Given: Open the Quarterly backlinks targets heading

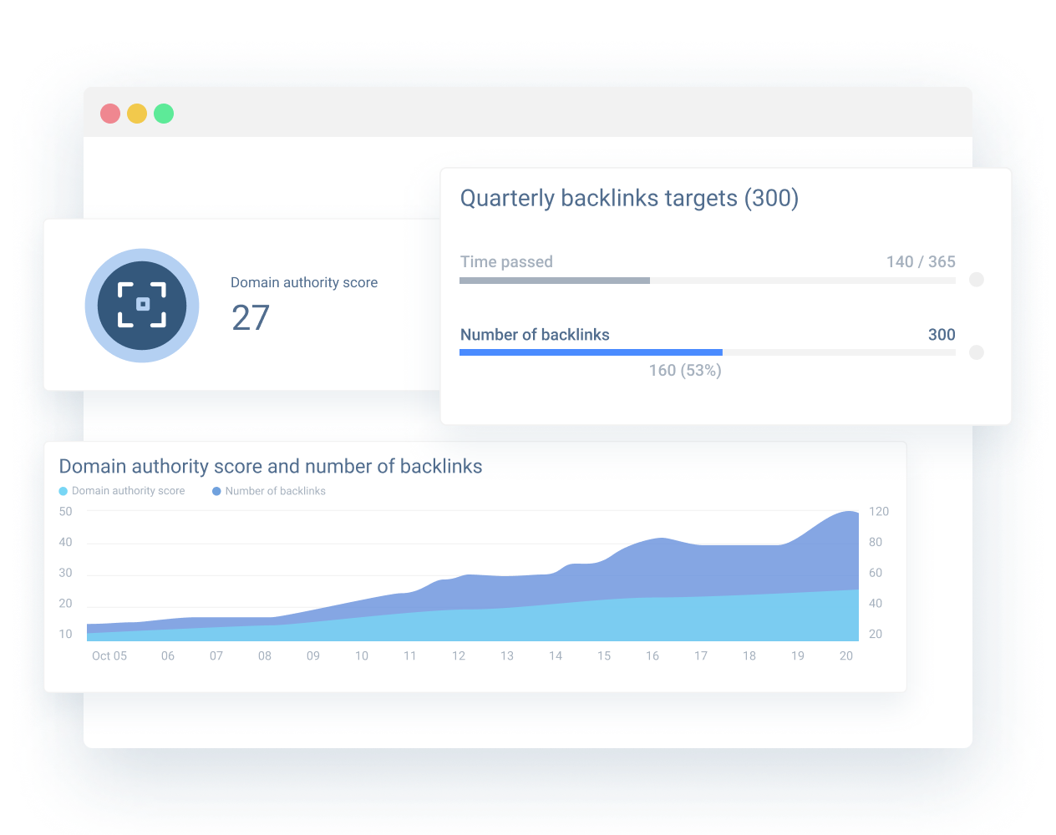Looking at the screenshot, I should click(628, 198).
